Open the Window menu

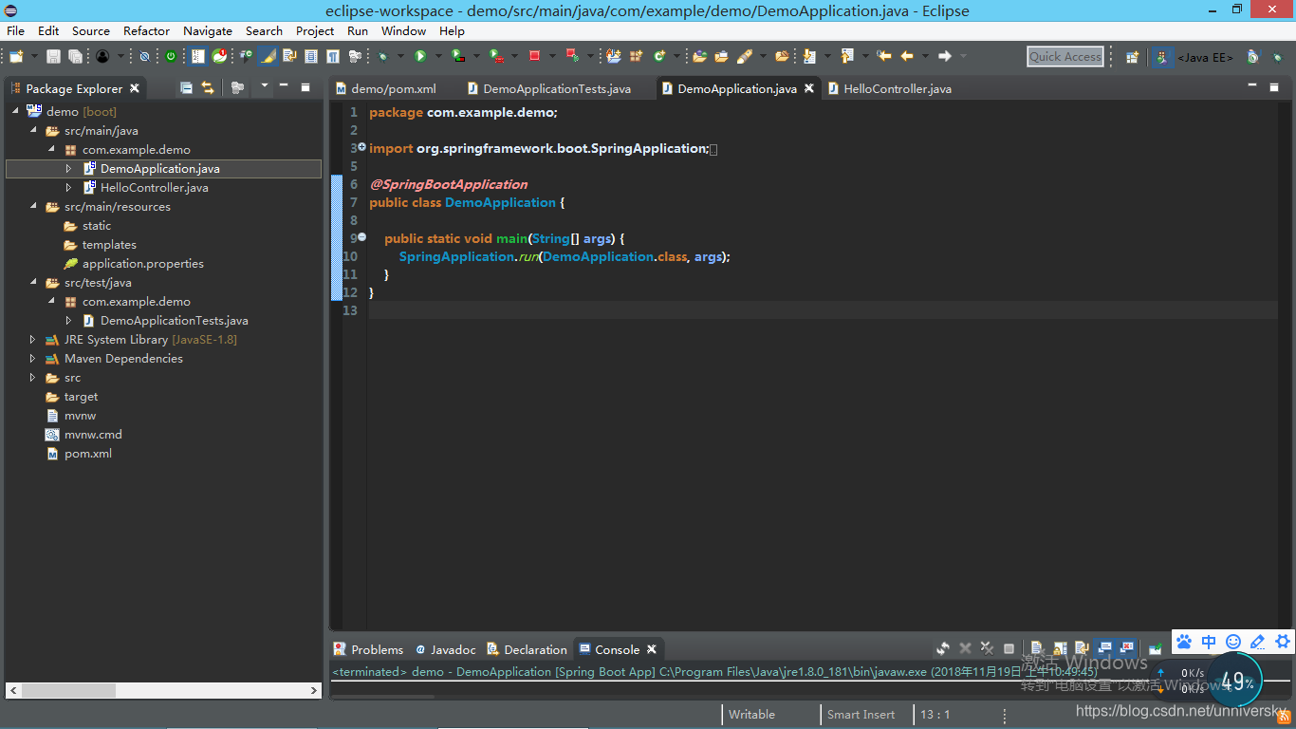tap(403, 30)
